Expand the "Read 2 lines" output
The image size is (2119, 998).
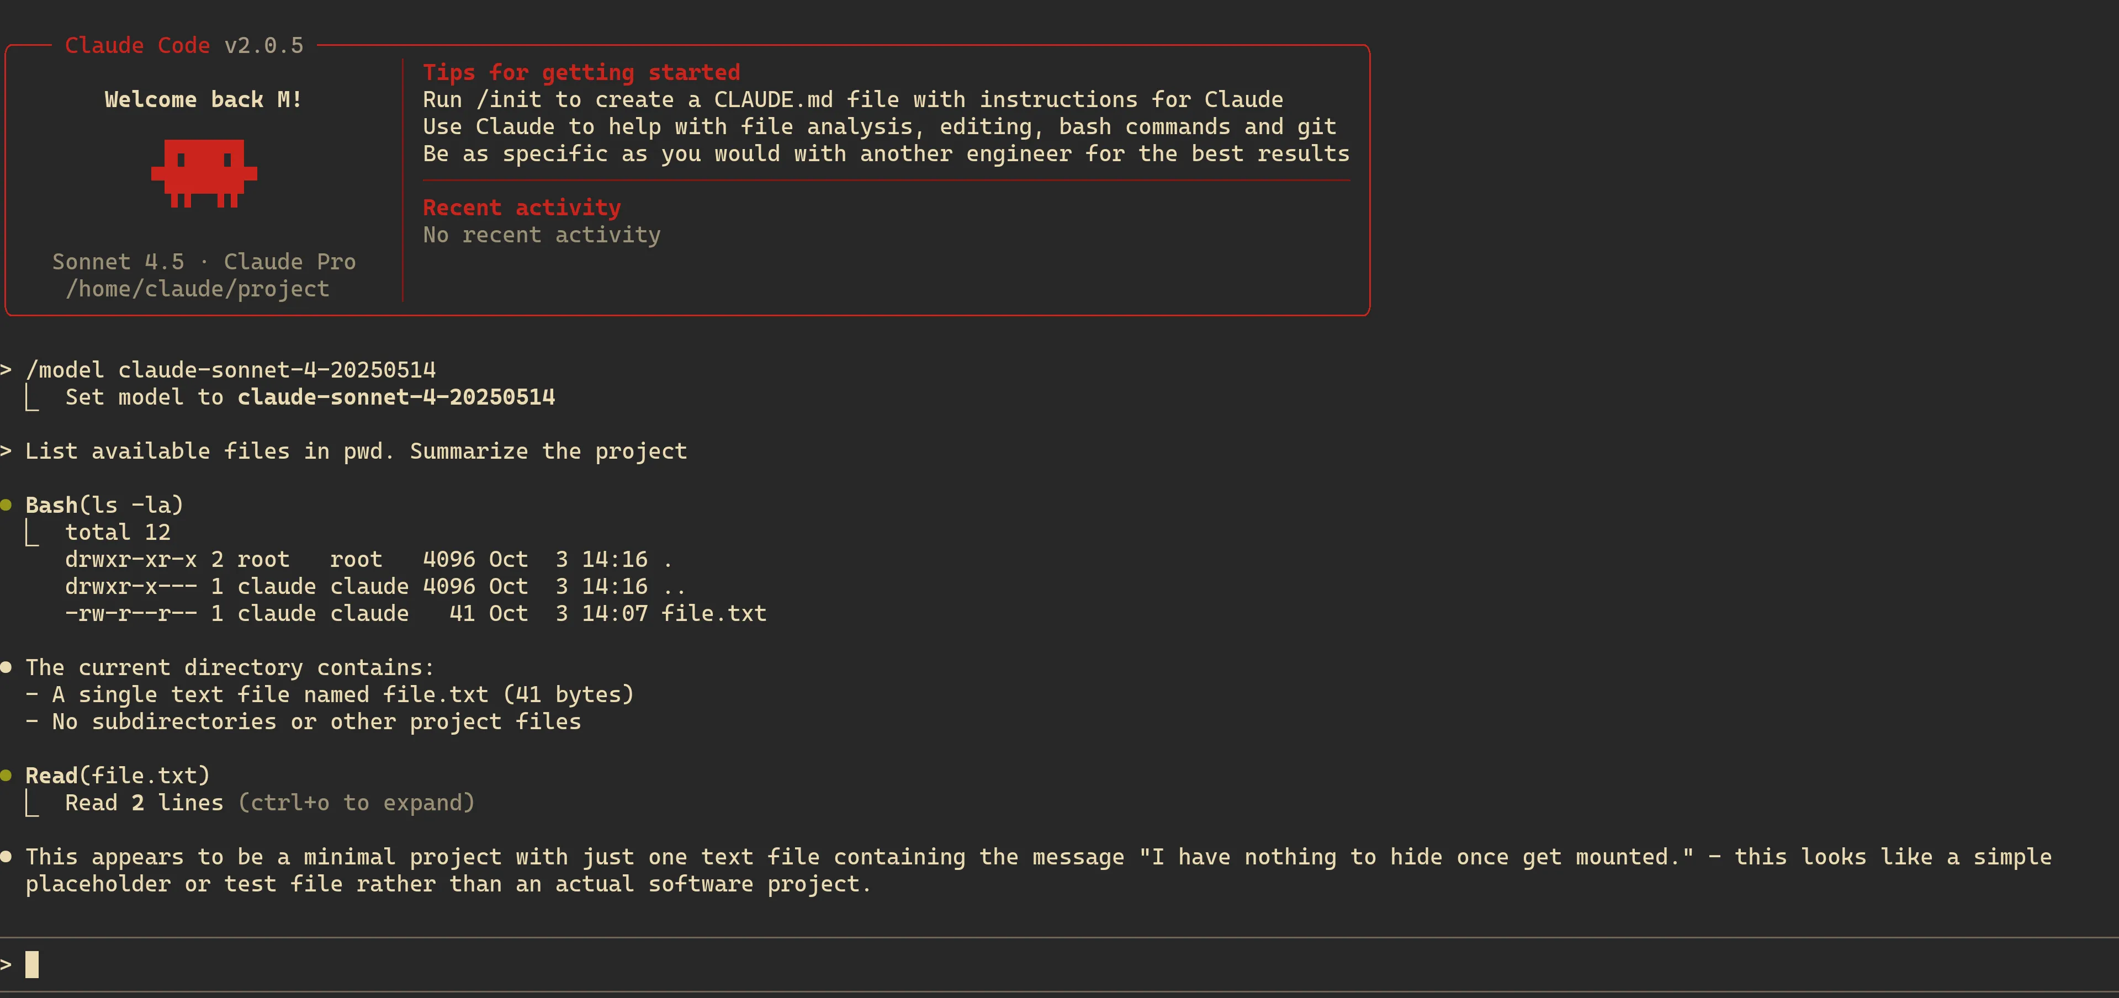pos(144,802)
